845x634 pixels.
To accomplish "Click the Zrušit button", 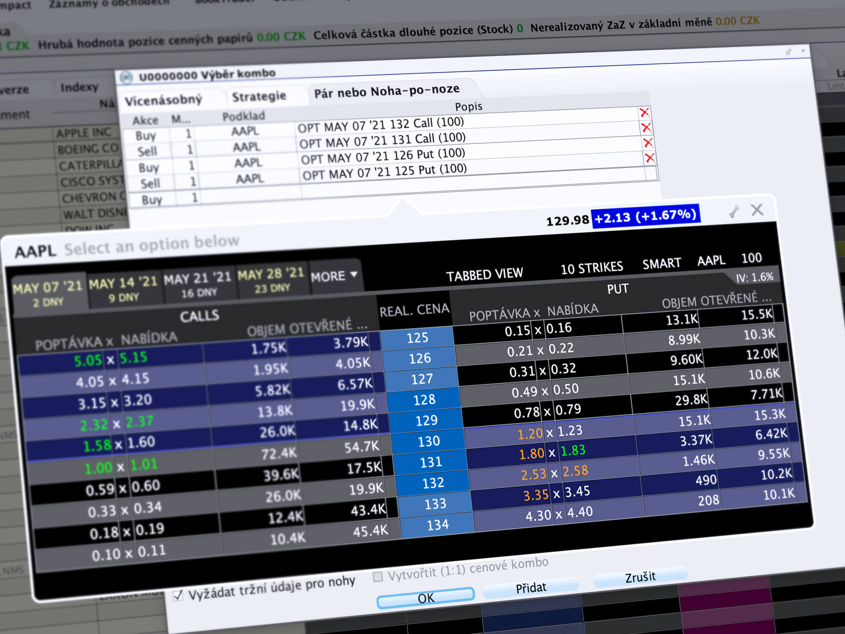I will click(641, 577).
